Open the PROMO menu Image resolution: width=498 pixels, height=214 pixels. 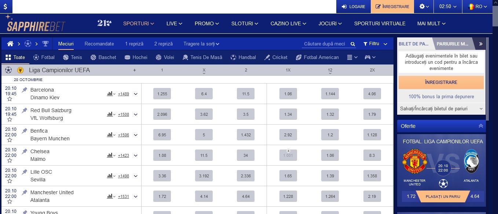coord(207,23)
